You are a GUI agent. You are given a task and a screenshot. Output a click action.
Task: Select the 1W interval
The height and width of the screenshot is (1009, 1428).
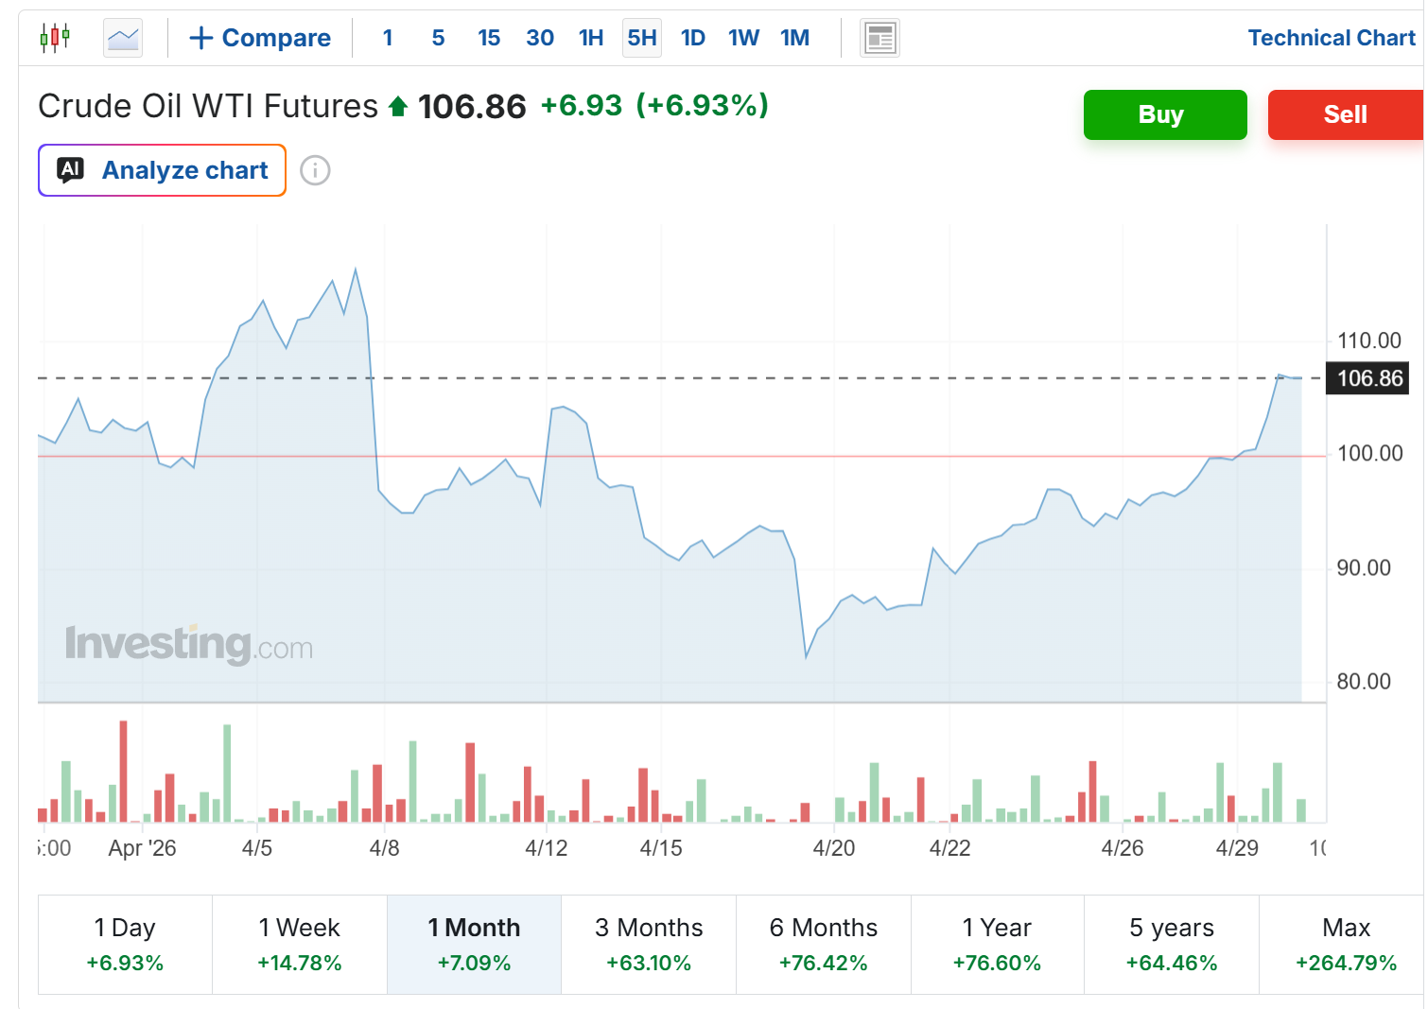point(744,38)
